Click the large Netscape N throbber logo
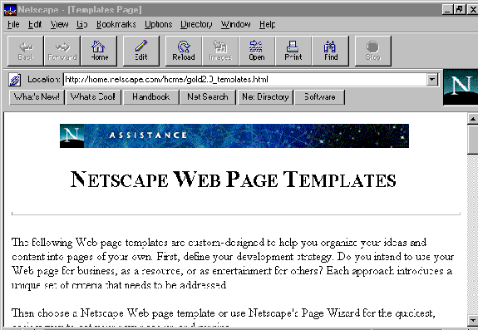This screenshot has height=330, width=478. [461, 87]
